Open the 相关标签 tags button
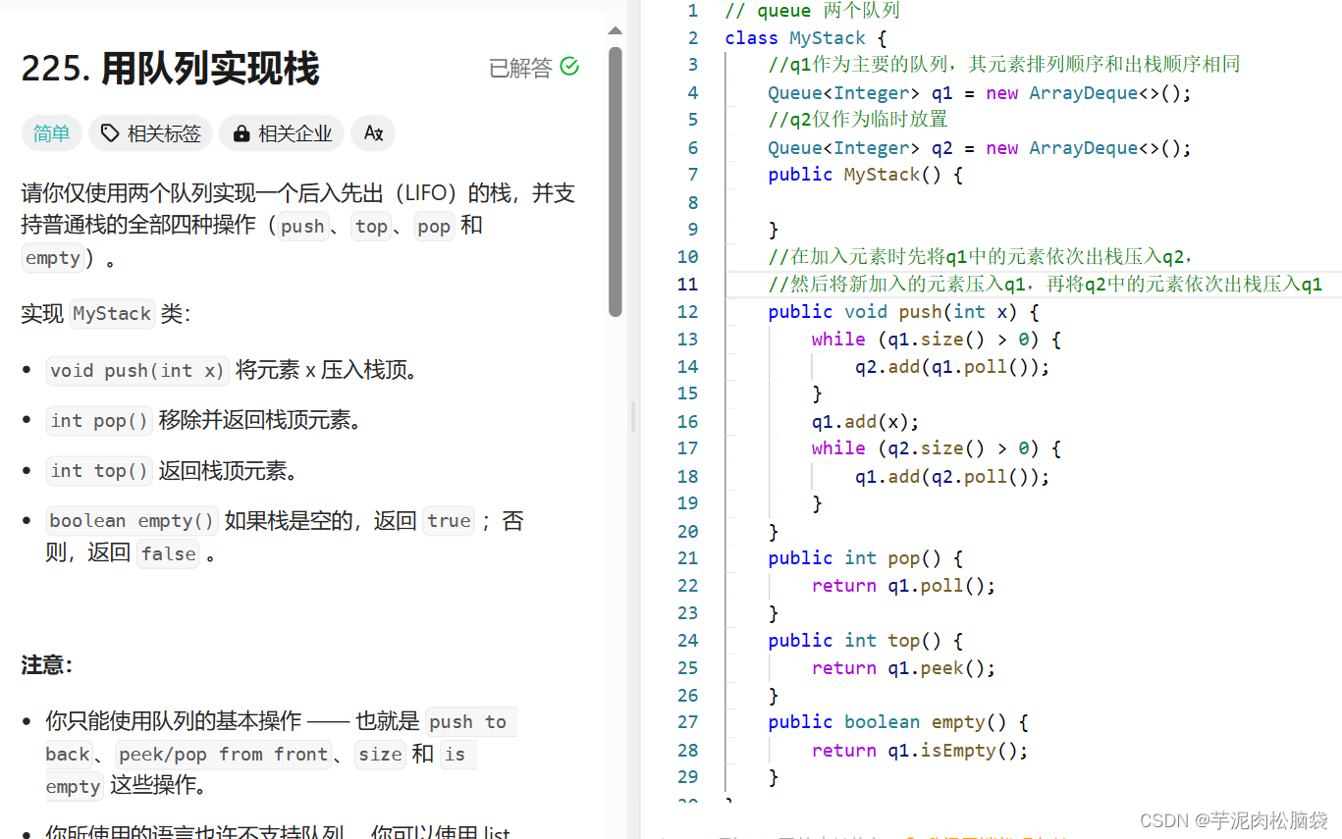 (150, 133)
